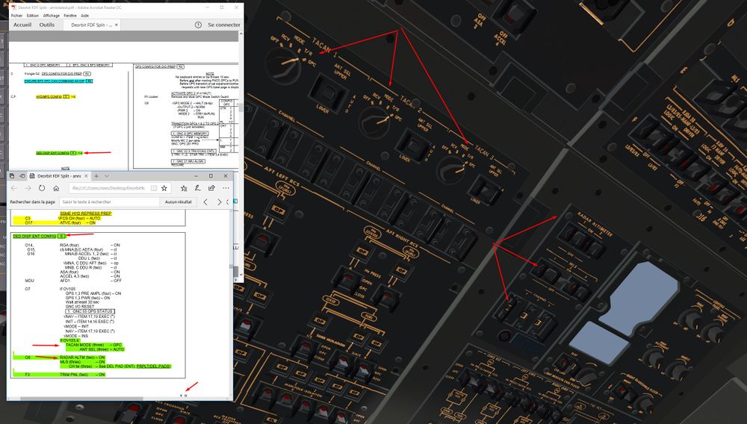
Task: Turn the TACAN 3 mode rotary knob
Action: [x=451, y=170]
